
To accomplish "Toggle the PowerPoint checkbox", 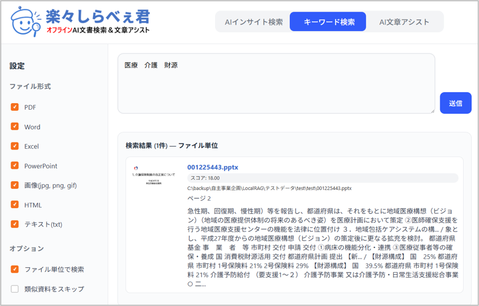I will (15, 165).
